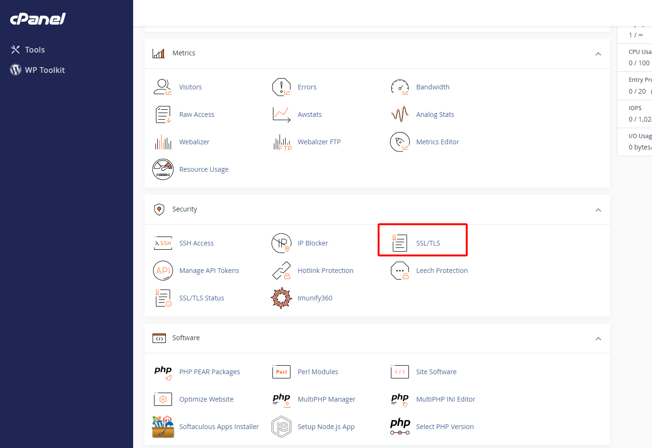The image size is (652, 448).
Task: Open Tools in the sidebar
Action: point(35,50)
